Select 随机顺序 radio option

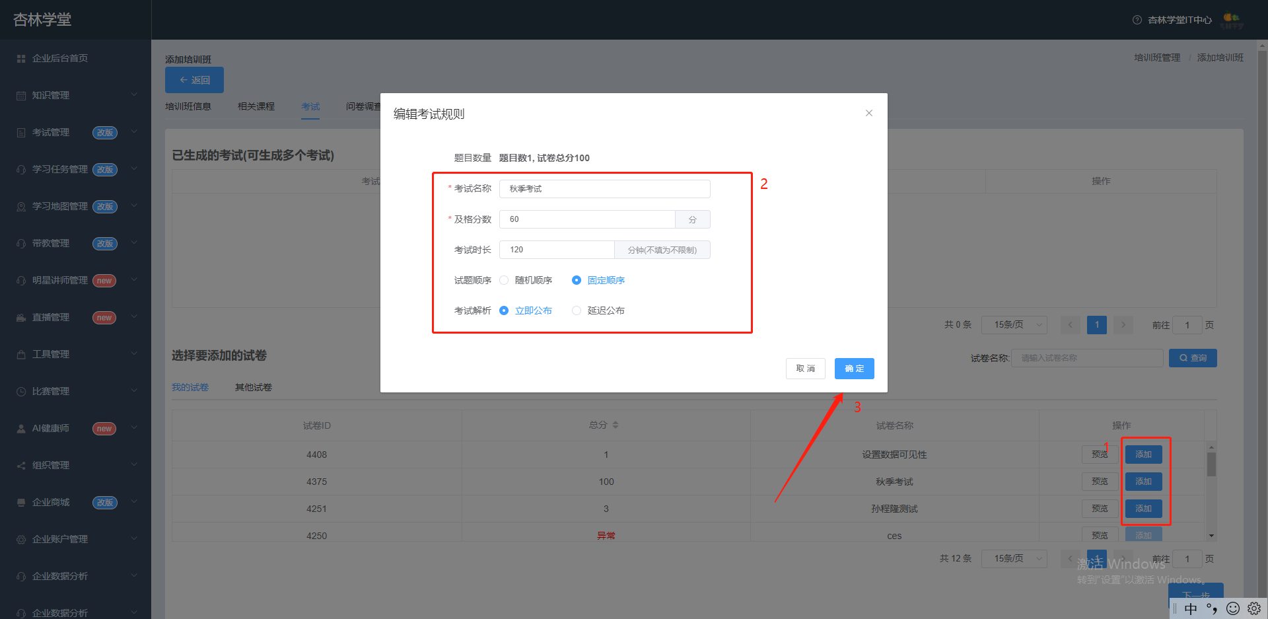pos(505,280)
